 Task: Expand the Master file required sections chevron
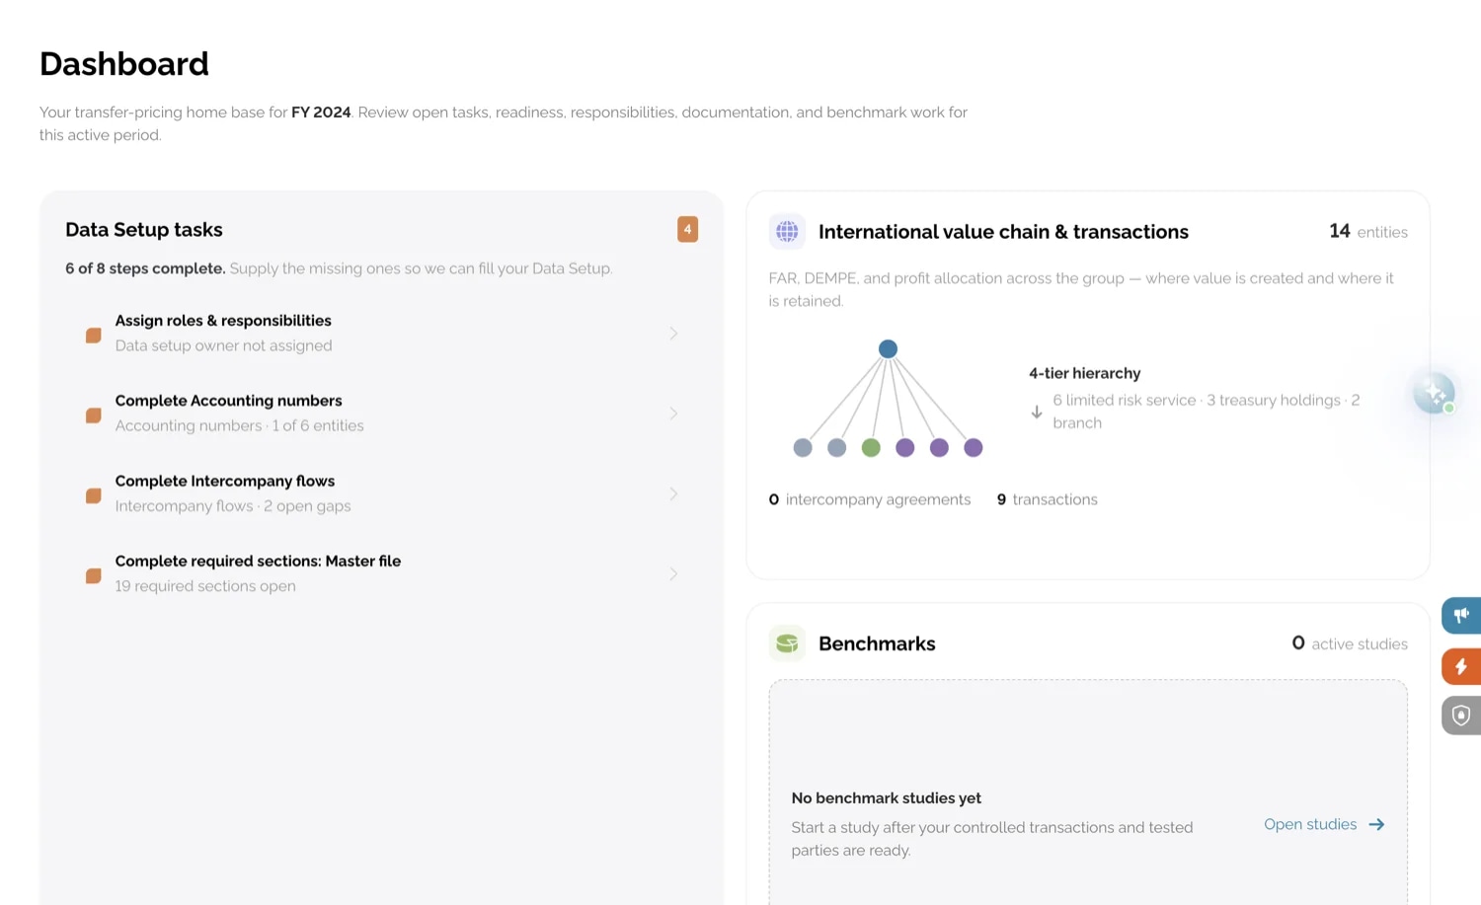click(x=673, y=573)
